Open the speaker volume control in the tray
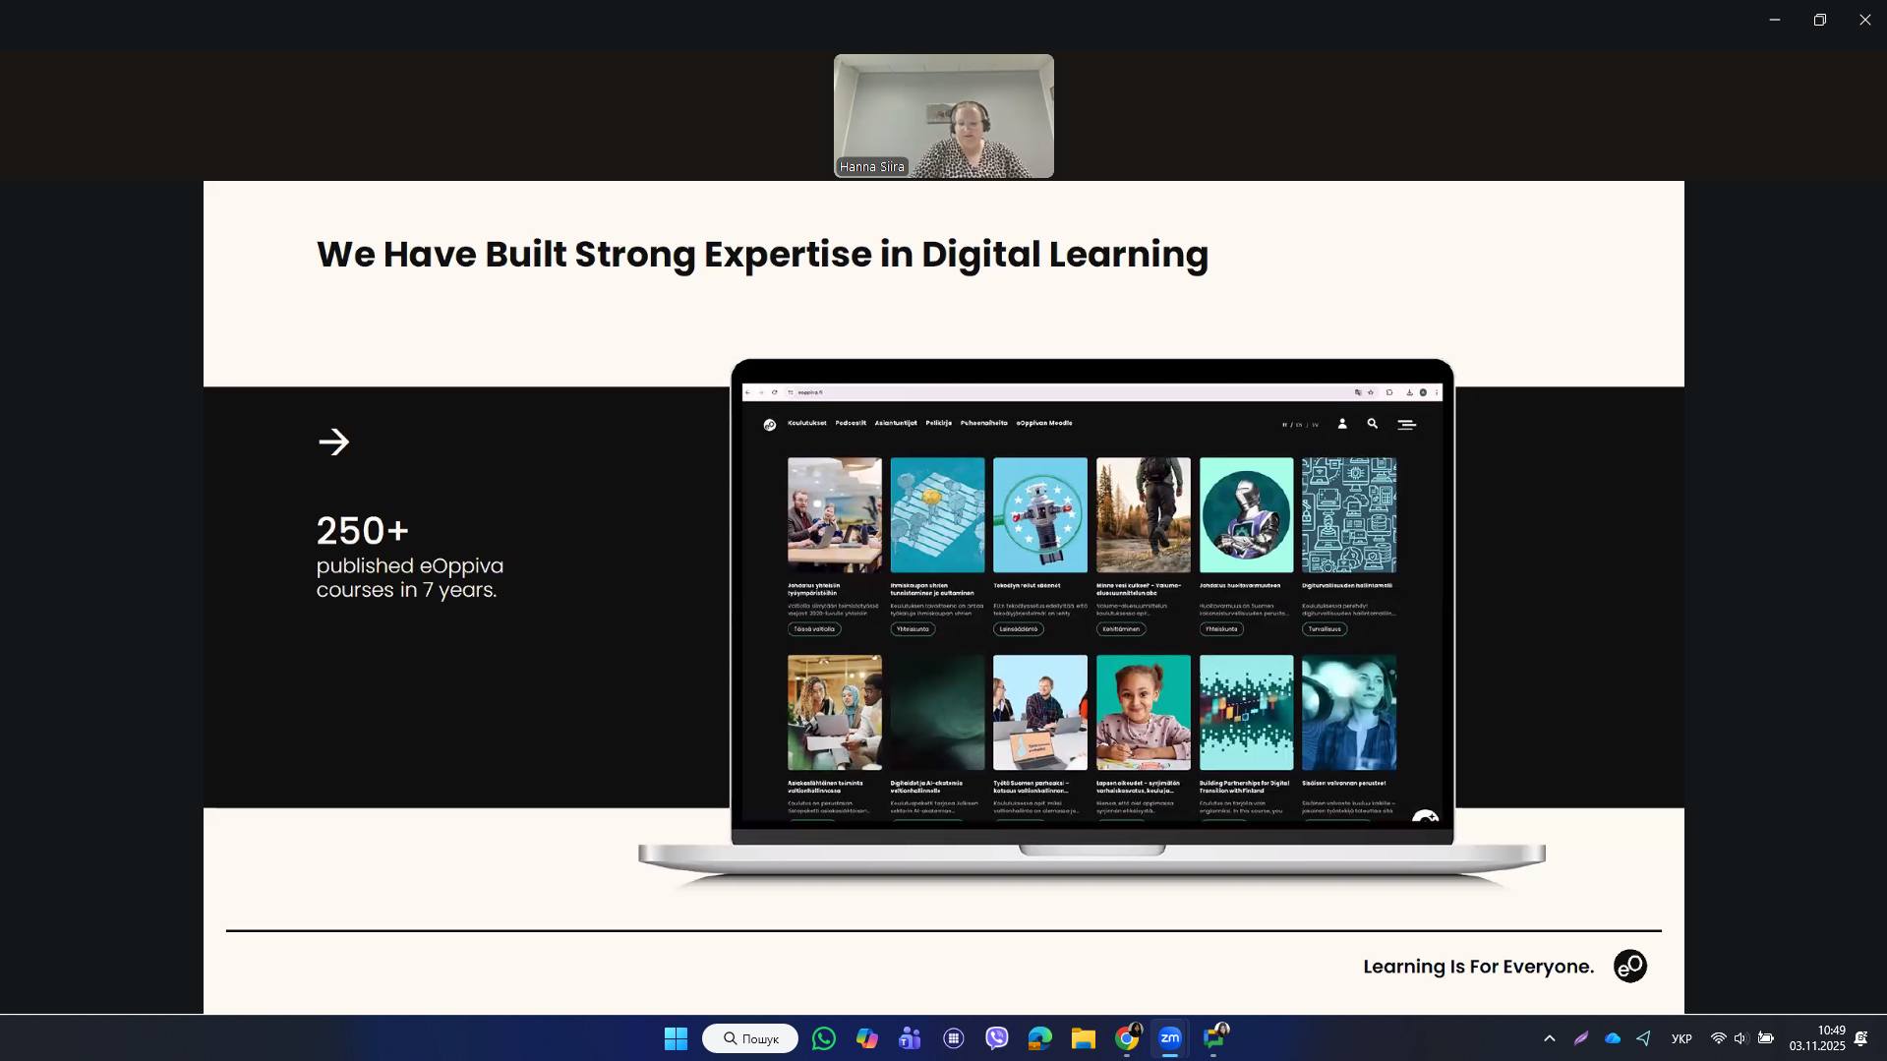 pyautogui.click(x=1740, y=1038)
